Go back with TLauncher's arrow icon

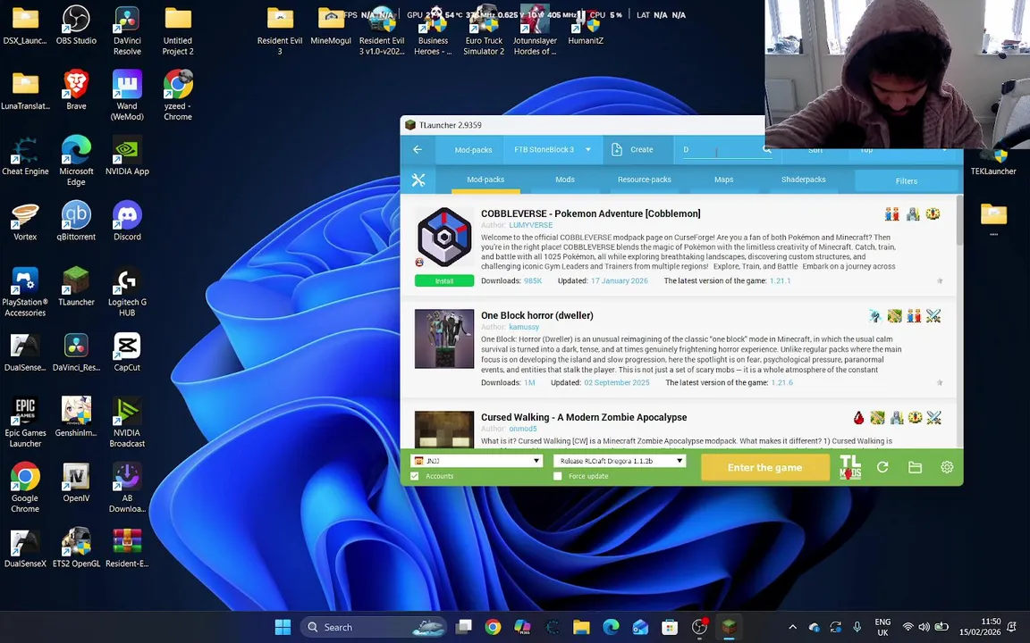tap(418, 150)
